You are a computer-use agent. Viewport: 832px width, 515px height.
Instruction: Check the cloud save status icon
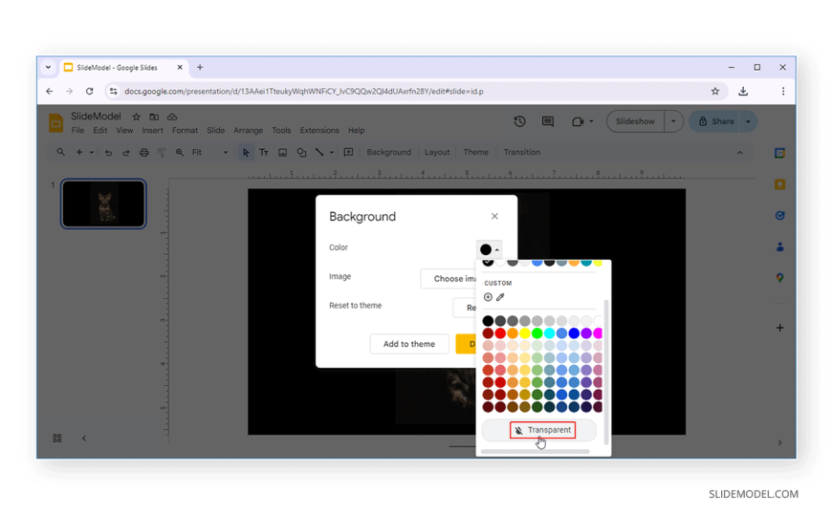[172, 117]
